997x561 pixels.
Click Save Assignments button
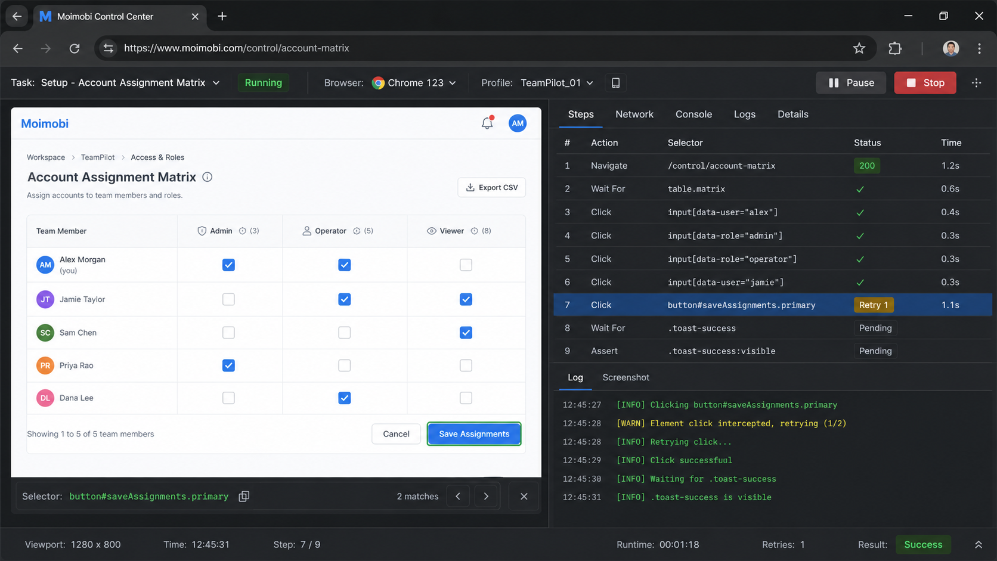[x=474, y=434]
